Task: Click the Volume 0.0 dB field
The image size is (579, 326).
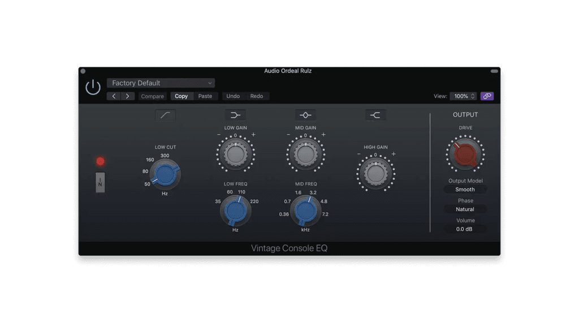Action: coord(465,229)
